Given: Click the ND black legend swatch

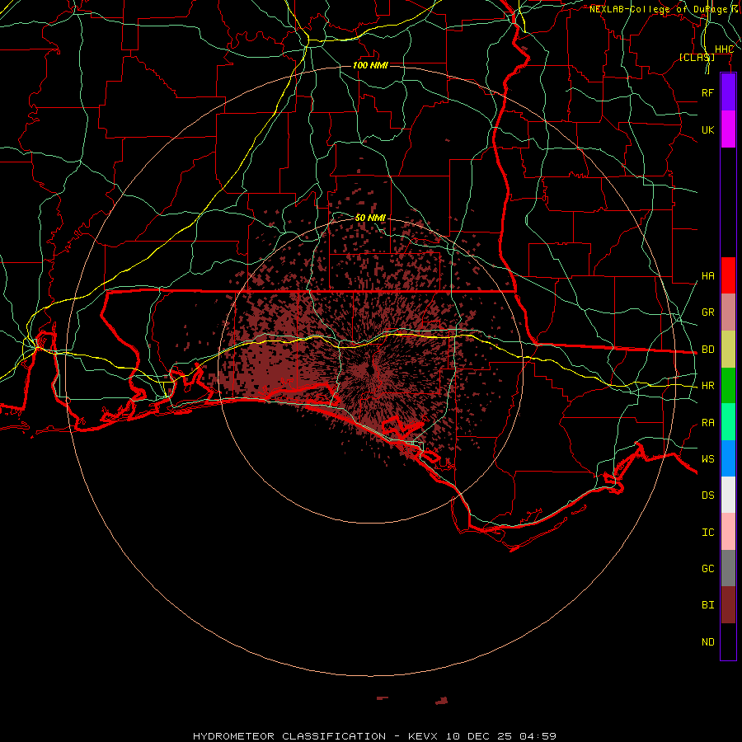Looking at the screenshot, I should click(x=728, y=641).
